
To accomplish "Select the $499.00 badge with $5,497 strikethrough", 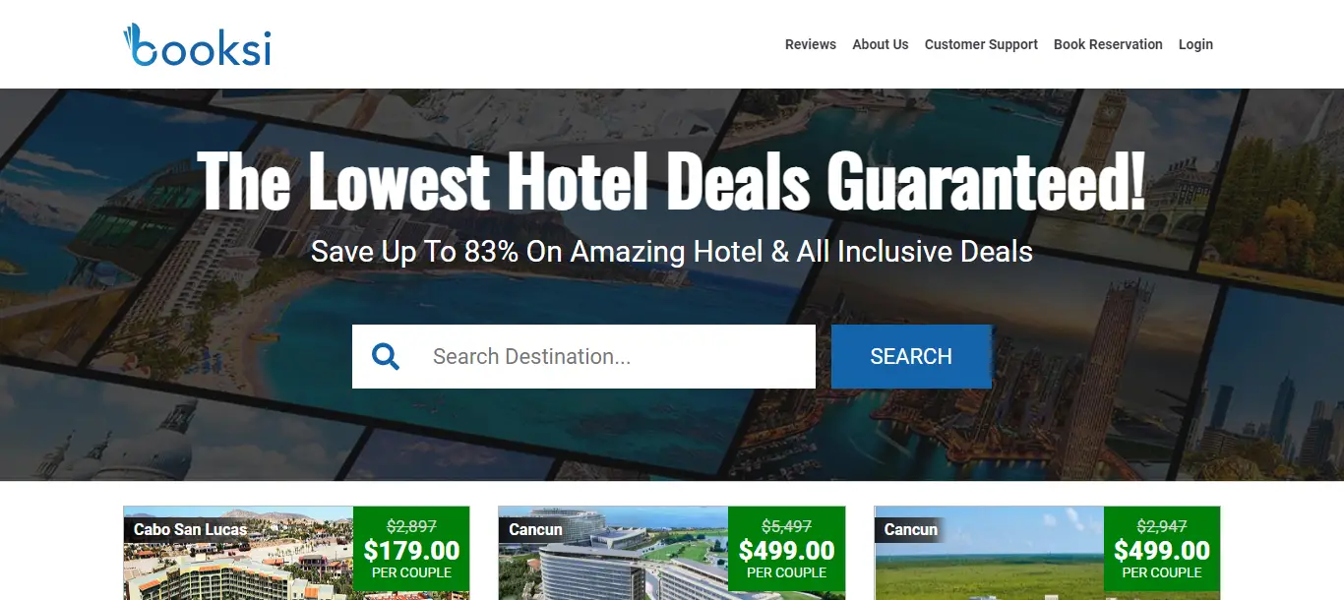I will point(786,550).
